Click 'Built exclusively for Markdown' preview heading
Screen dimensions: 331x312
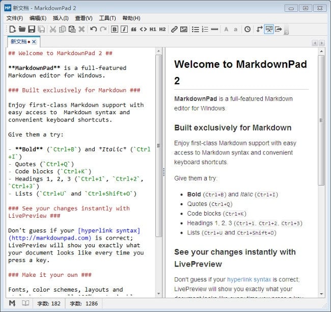(233, 127)
